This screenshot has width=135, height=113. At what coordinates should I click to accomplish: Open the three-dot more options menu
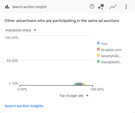[126, 7]
